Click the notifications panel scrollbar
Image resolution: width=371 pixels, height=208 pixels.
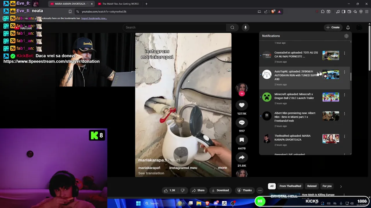(x=351, y=77)
